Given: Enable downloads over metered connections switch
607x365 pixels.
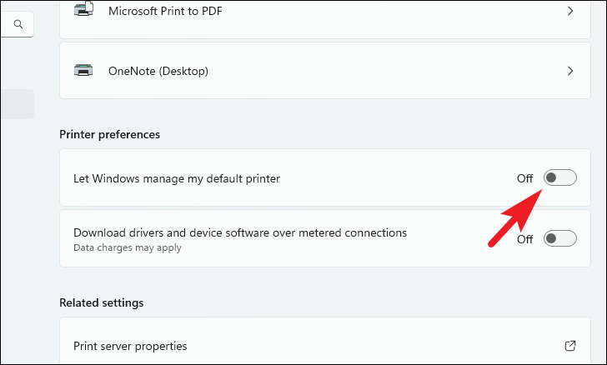Looking at the screenshot, I should click(x=559, y=239).
